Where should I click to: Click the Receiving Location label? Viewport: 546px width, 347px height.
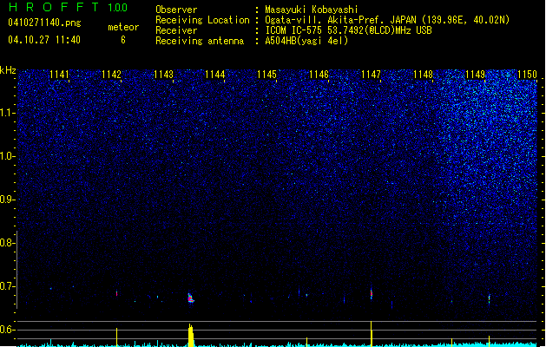click(x=202, y=20)
